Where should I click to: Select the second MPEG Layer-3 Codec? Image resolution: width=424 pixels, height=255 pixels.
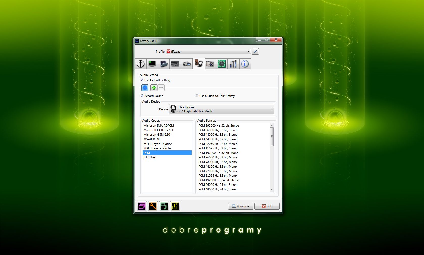[x=167, y=148]
